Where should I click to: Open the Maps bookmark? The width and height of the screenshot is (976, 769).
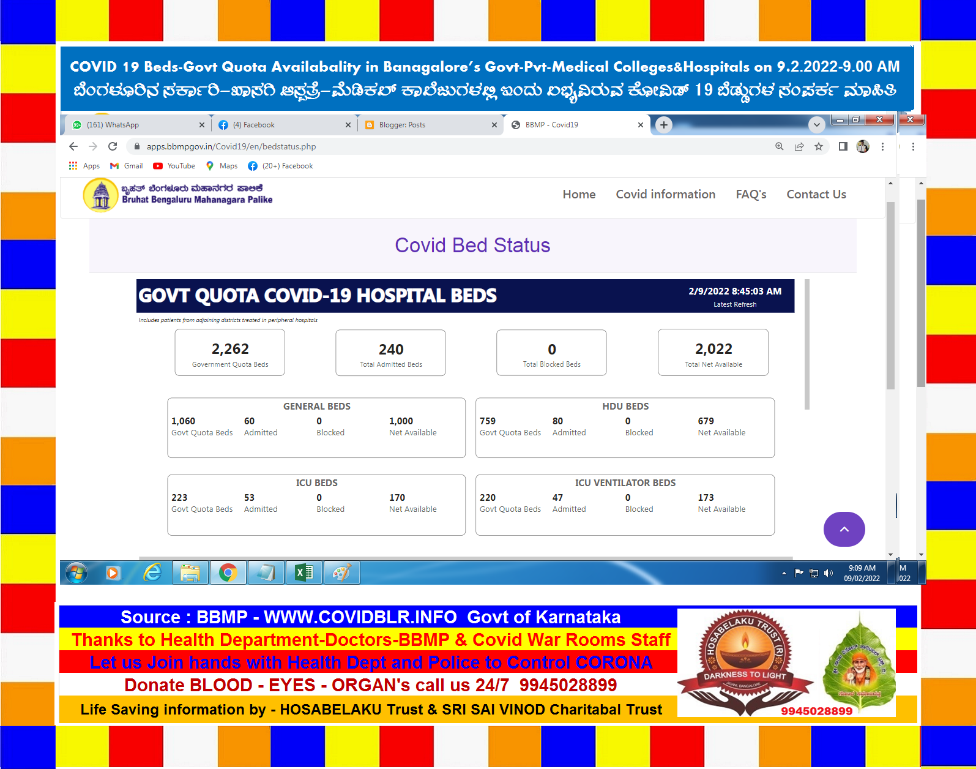[x=222, y=166]
